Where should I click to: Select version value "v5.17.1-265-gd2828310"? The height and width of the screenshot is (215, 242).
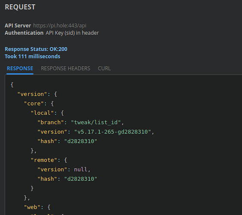pyautogui.click(x=113, y=132)
